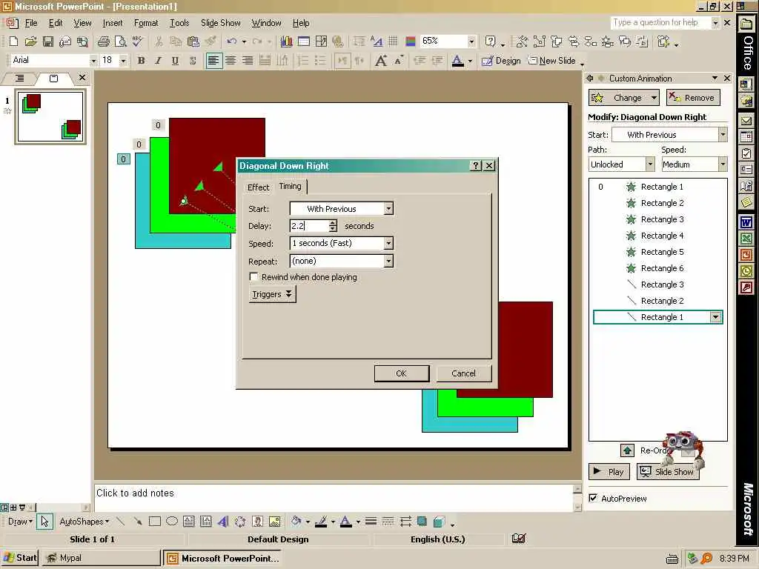Click the New document icon
Image resolution: width=759 pixels, height=569 pixels.
[x=13, y=41]
